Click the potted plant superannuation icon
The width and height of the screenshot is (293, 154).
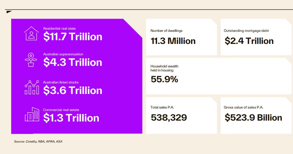[31, 60]
